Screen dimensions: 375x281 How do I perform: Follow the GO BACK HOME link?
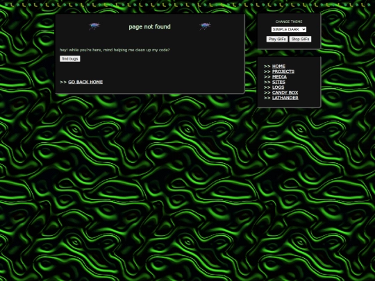click(85, 82)
